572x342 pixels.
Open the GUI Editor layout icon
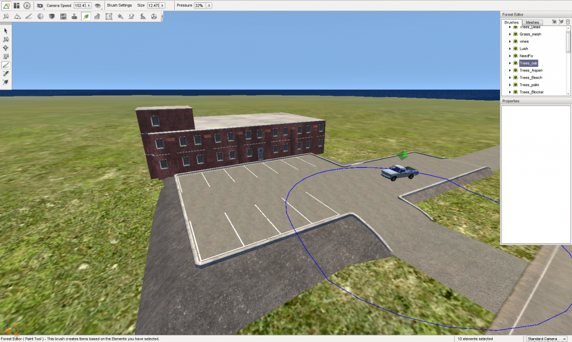pos(16,6)
